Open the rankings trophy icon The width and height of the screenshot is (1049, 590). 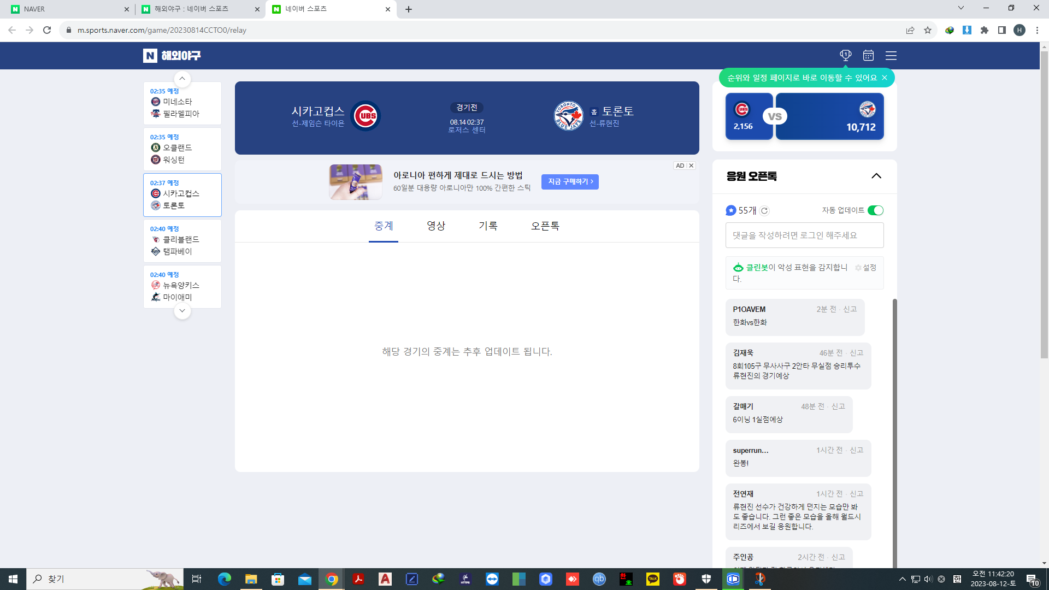[x=845, y=55]
